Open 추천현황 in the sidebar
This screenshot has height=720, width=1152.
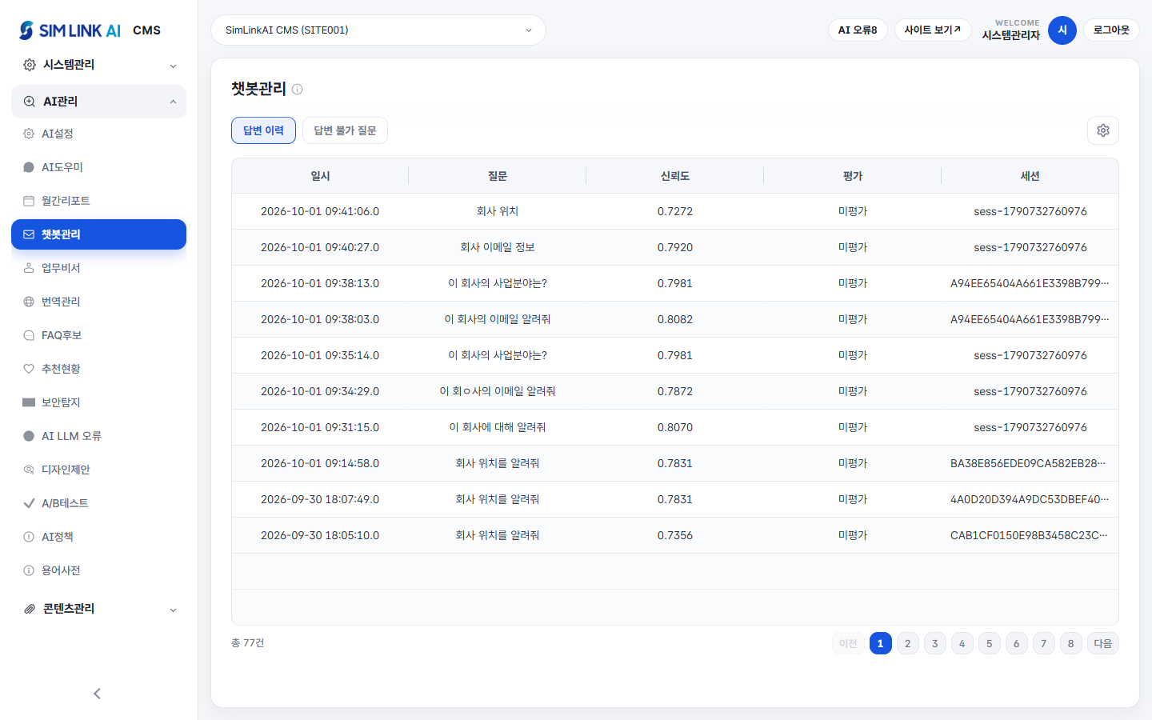pyautogui.click(x=98, y=369)
